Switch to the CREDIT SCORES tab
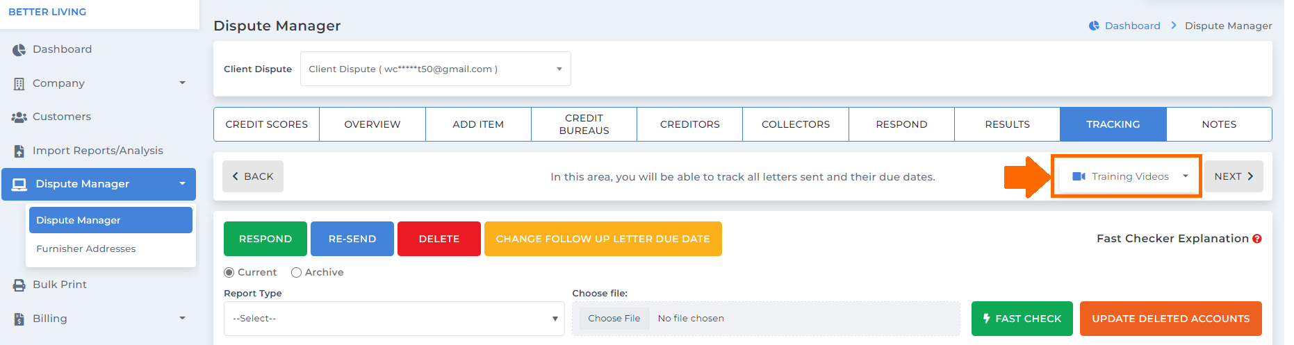 tap(267, 124)
